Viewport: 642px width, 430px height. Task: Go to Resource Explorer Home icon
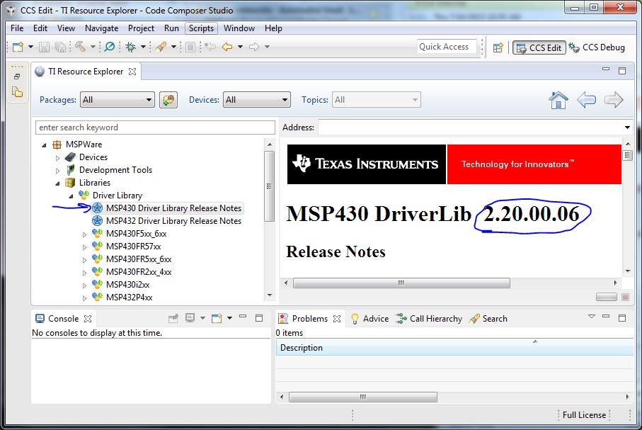(x=558, y=100)
